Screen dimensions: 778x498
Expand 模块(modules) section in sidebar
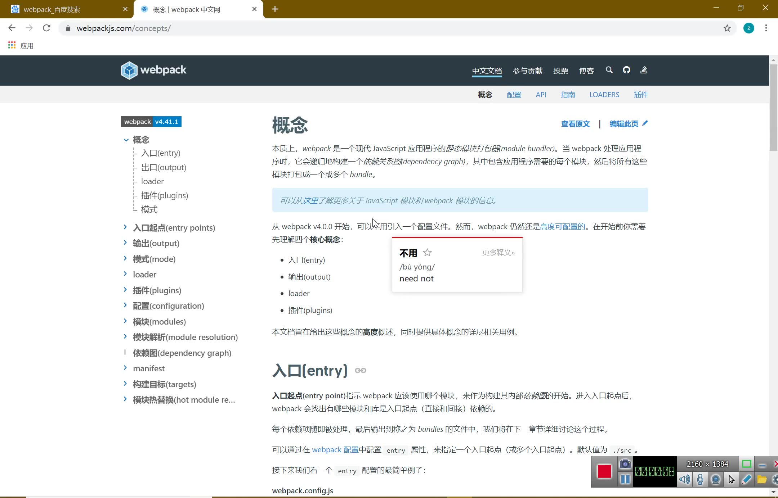tap(125, 321)
